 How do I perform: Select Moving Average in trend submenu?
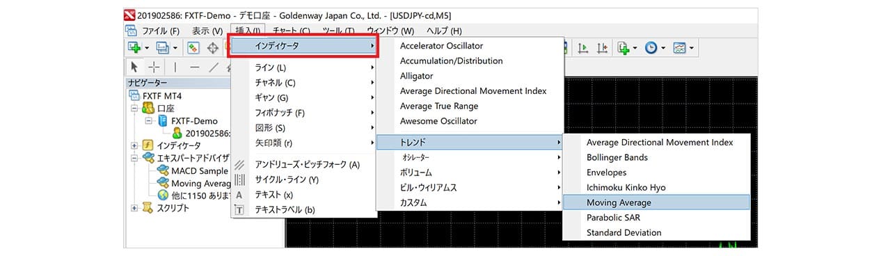click(x=656, y=202)
